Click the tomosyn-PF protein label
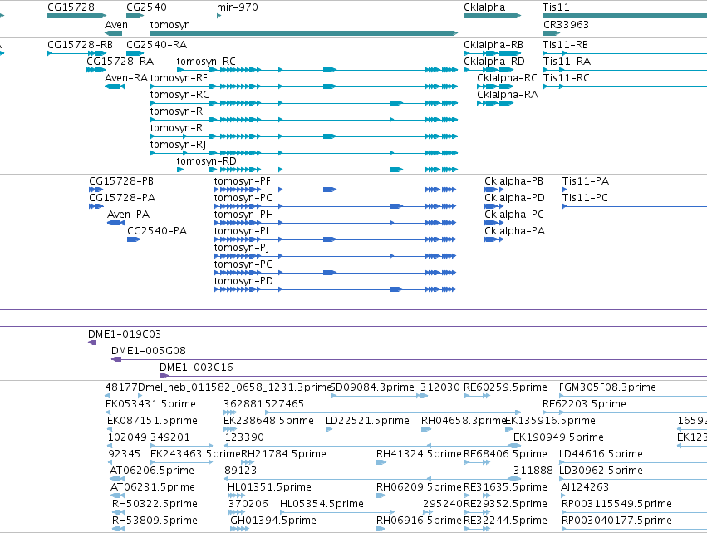The height and width of the screenshot is (533, 707). 242,181
